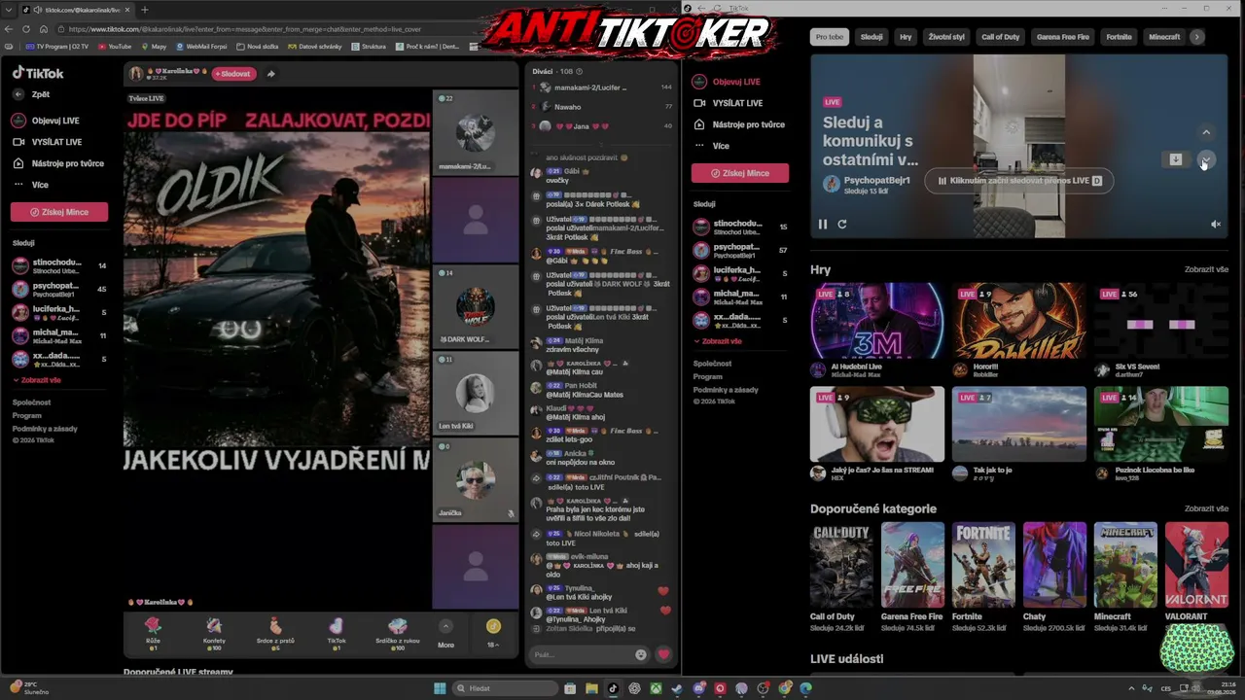This screenshot has width=1245, height=700.
Task: Show more category tabs with right chevron
Action: [x=1197, y=37]
